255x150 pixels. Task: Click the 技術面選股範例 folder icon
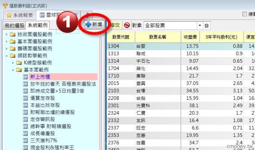pos(12,35)
